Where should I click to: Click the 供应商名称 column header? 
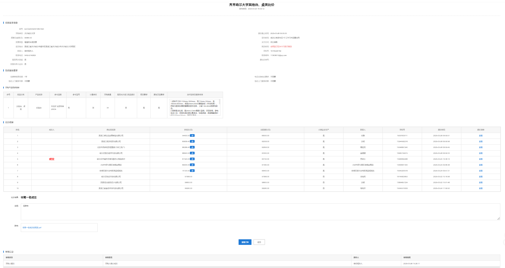click(x=111, y=130)
